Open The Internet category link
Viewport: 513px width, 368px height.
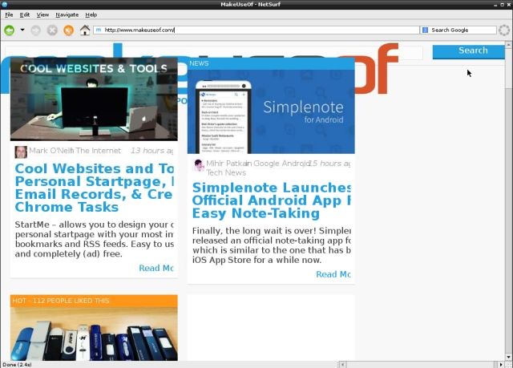coord(99,151)
